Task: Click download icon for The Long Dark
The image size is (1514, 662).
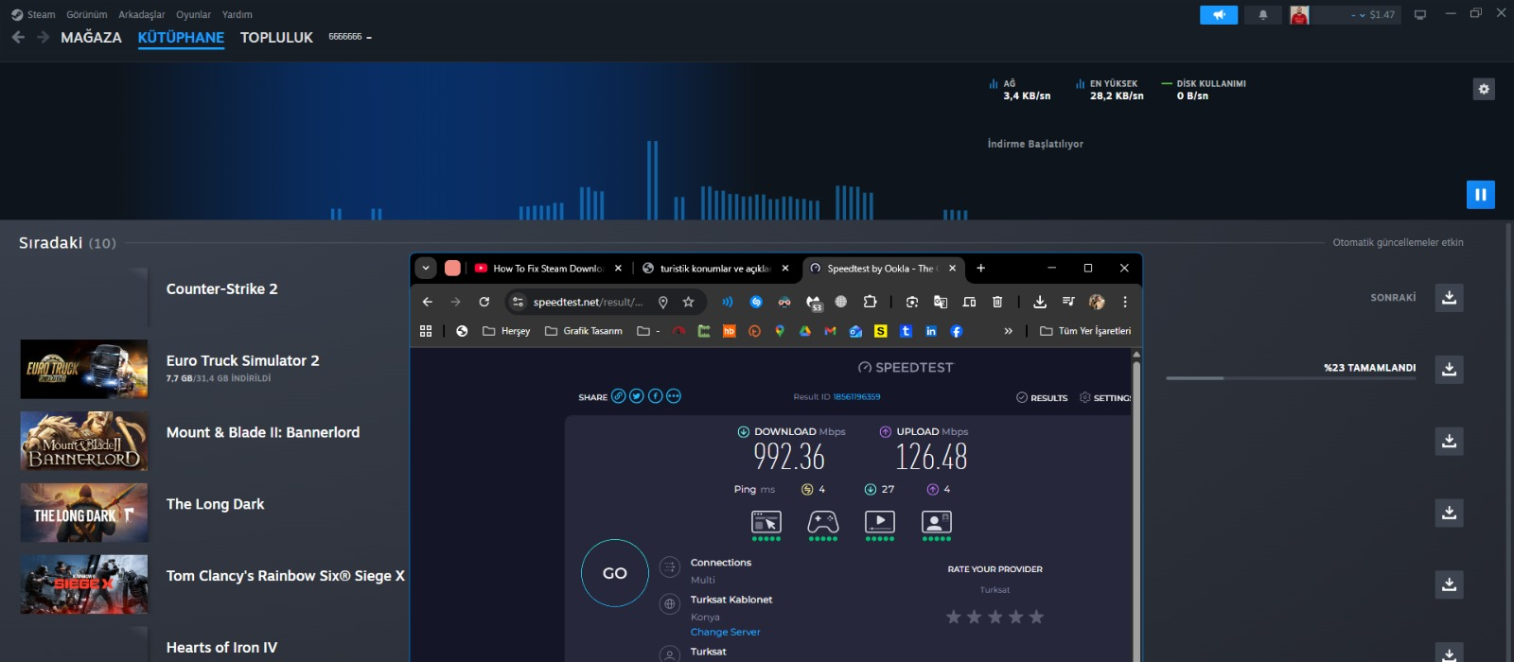Action: 1449,513
